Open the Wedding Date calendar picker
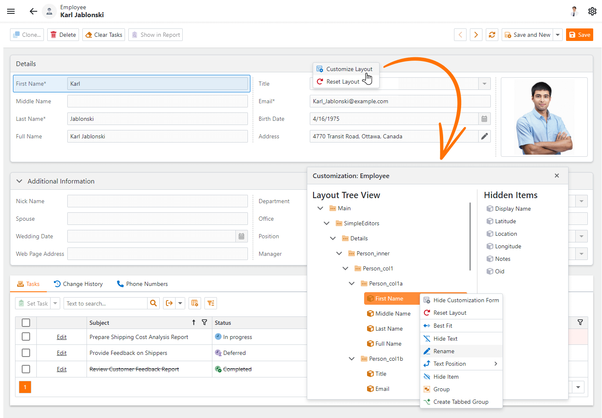Viewport: 602px width, 418px height. pos(241,236)
